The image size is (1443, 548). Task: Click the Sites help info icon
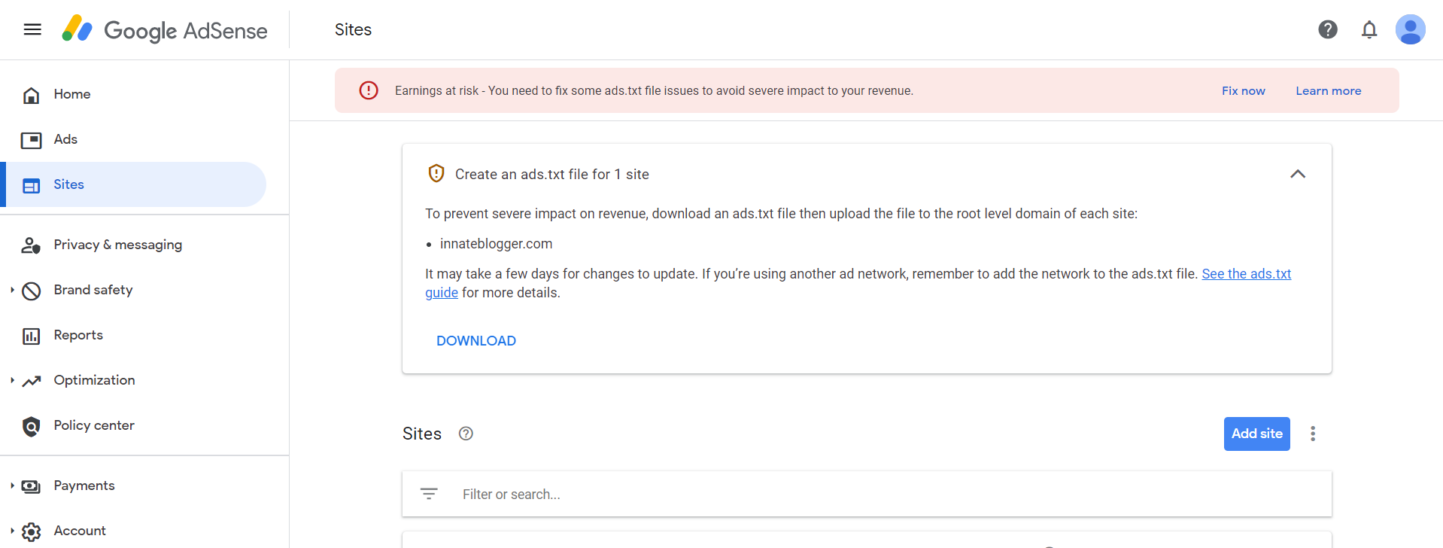466,434
